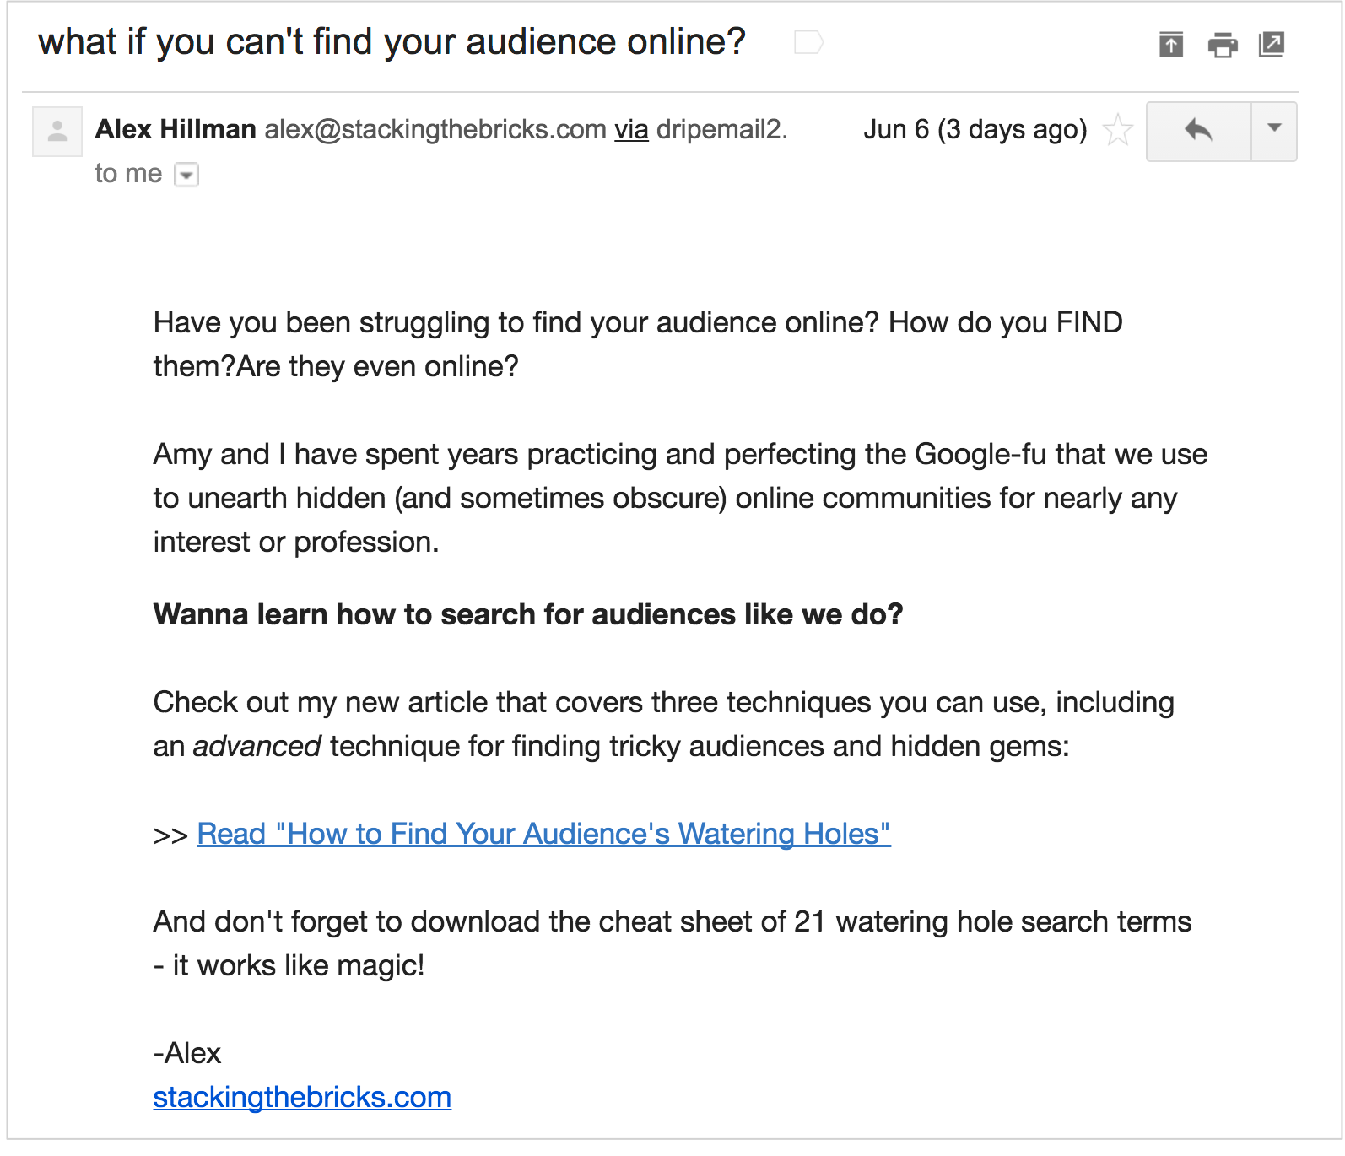Click the bold "Wanna learn how to search" heading
This screenshot has height=1156, width=1345.
click(x=528, y=614)
